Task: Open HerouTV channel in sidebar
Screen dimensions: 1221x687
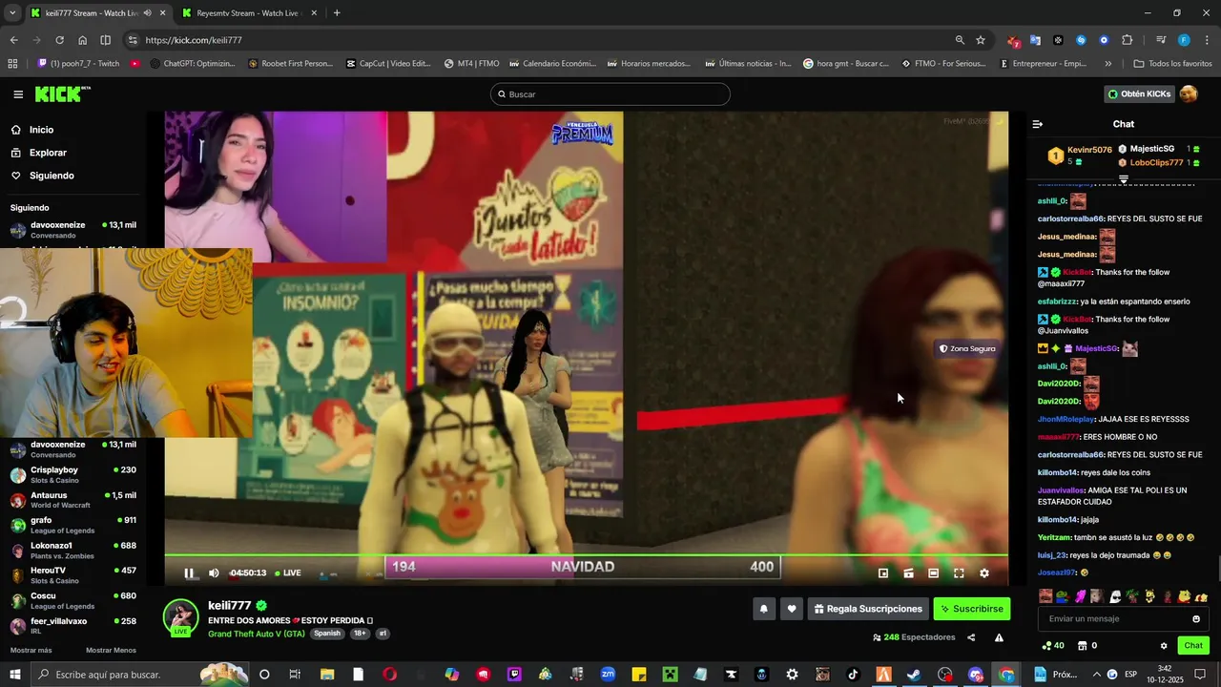Action: click(73, 575)
